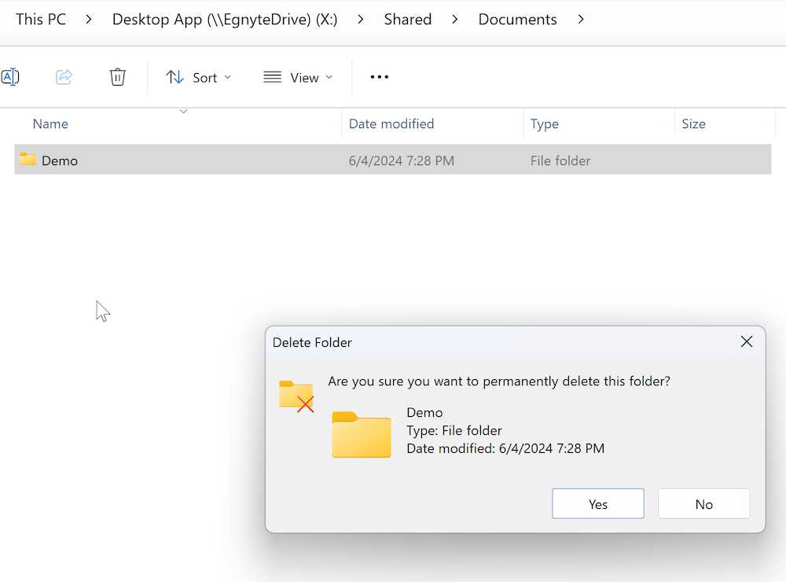Click the trash can Delete icon
786x582 pixels.
(118, 77)
